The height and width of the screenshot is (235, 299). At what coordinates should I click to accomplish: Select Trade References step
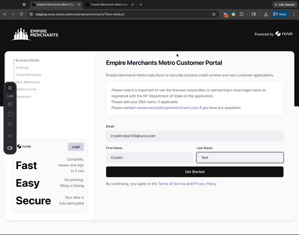28,75
